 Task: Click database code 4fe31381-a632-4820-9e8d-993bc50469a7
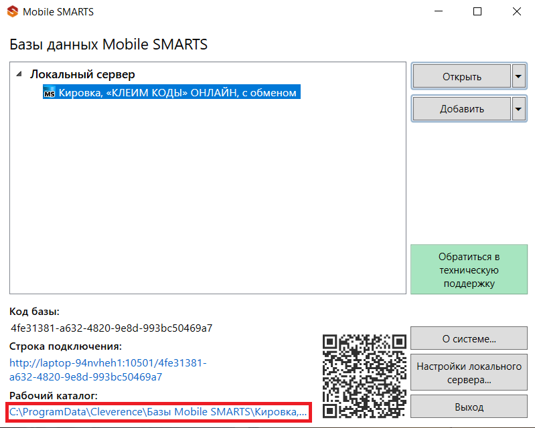tap(111, 328)
